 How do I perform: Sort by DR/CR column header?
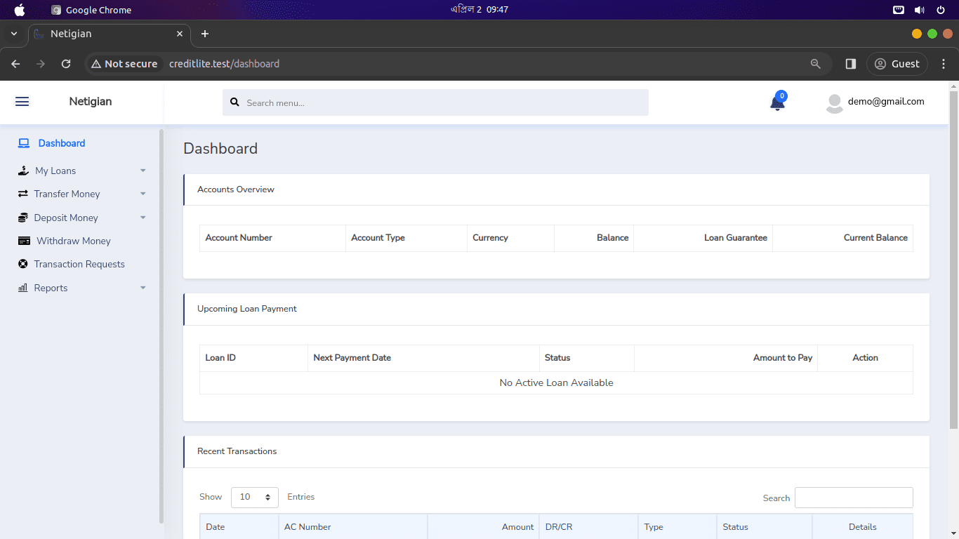click(x=588, y=527)
